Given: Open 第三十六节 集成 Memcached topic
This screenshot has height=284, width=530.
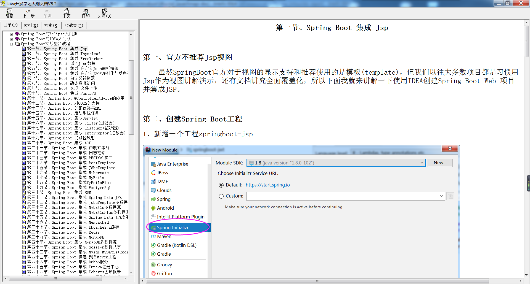Looking at the screenshot, I should click(68, 222).
